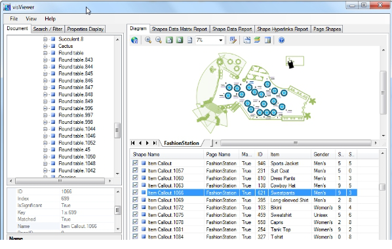The image size is (392, 249).
Task: Uncheck the Item Callout.1060 checkbox
Action: [x=135, y=178]
